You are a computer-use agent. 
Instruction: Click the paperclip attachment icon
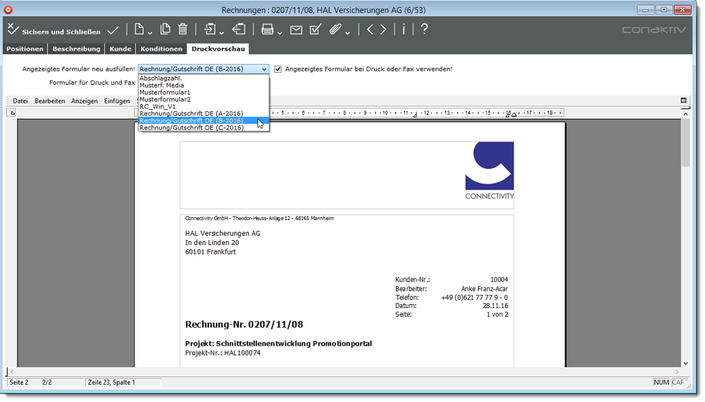click(x=335, y=29)
